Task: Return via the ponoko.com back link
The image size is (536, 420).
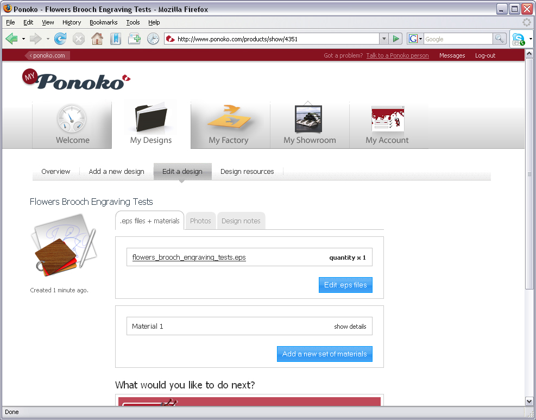Action: [x=47, y=55]
